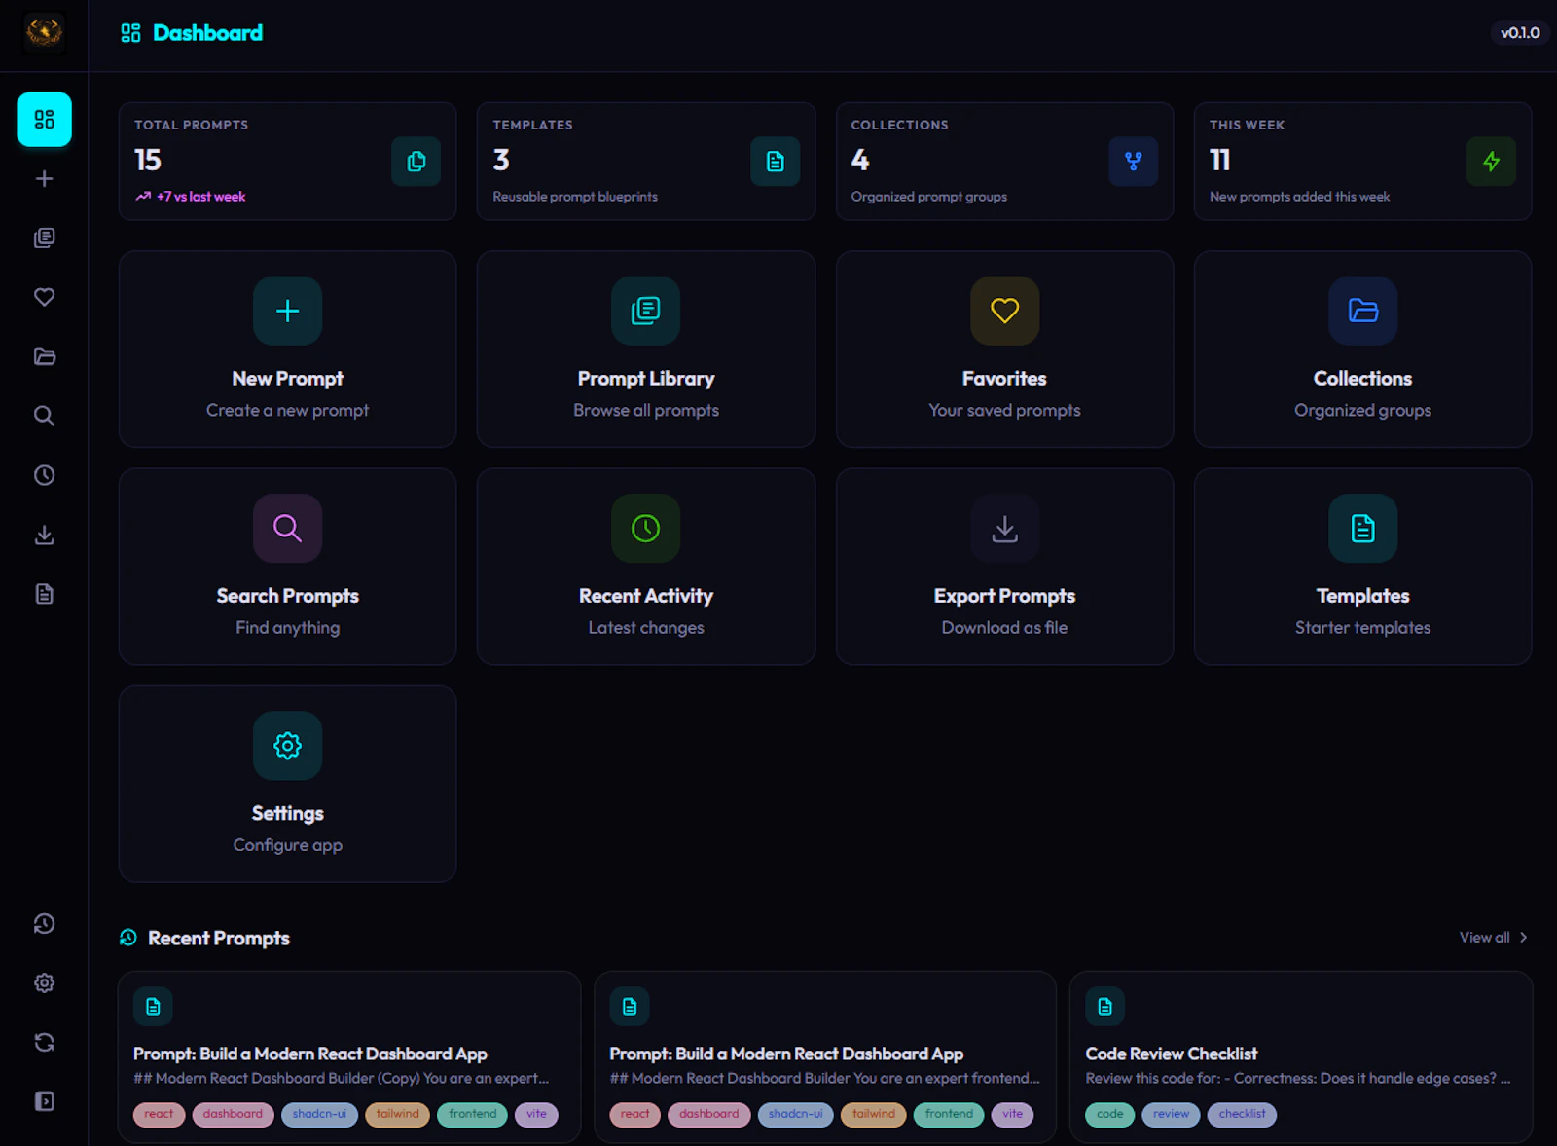Viewport: 1557px width, 1146px height.
Task: Open the Dashboard icon in the sidebar
Action: click(x=44, y=120)
